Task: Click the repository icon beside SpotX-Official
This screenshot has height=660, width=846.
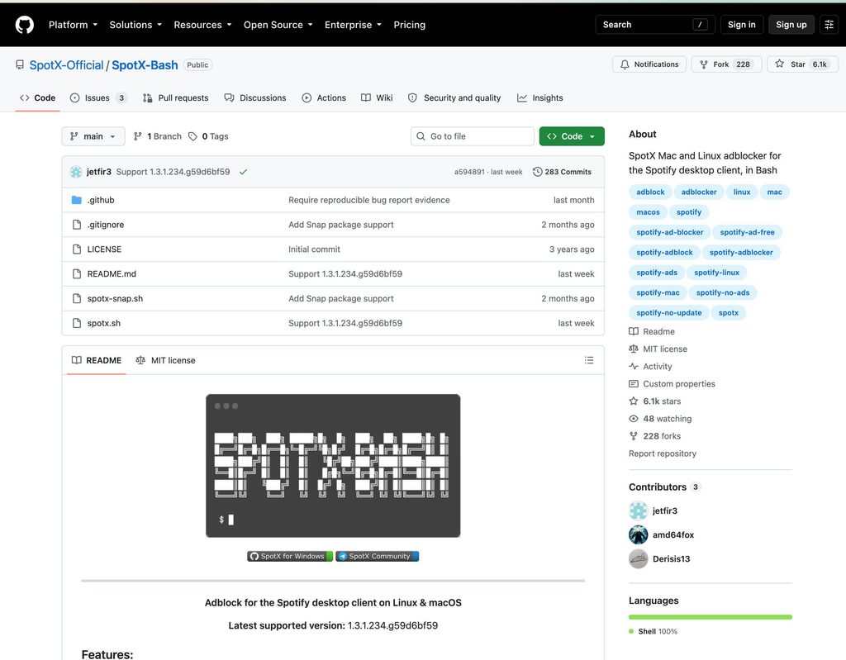Action: click(x=20, y=64)
